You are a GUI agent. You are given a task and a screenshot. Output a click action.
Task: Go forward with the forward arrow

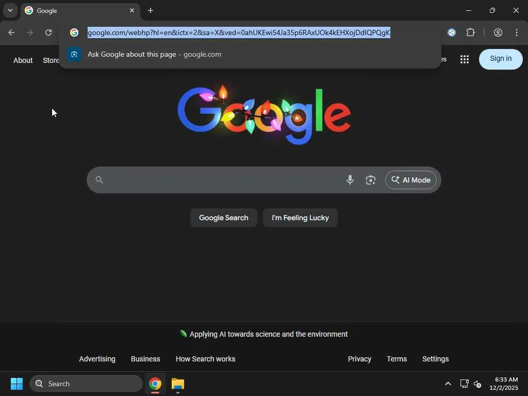[x=30, y=32]
